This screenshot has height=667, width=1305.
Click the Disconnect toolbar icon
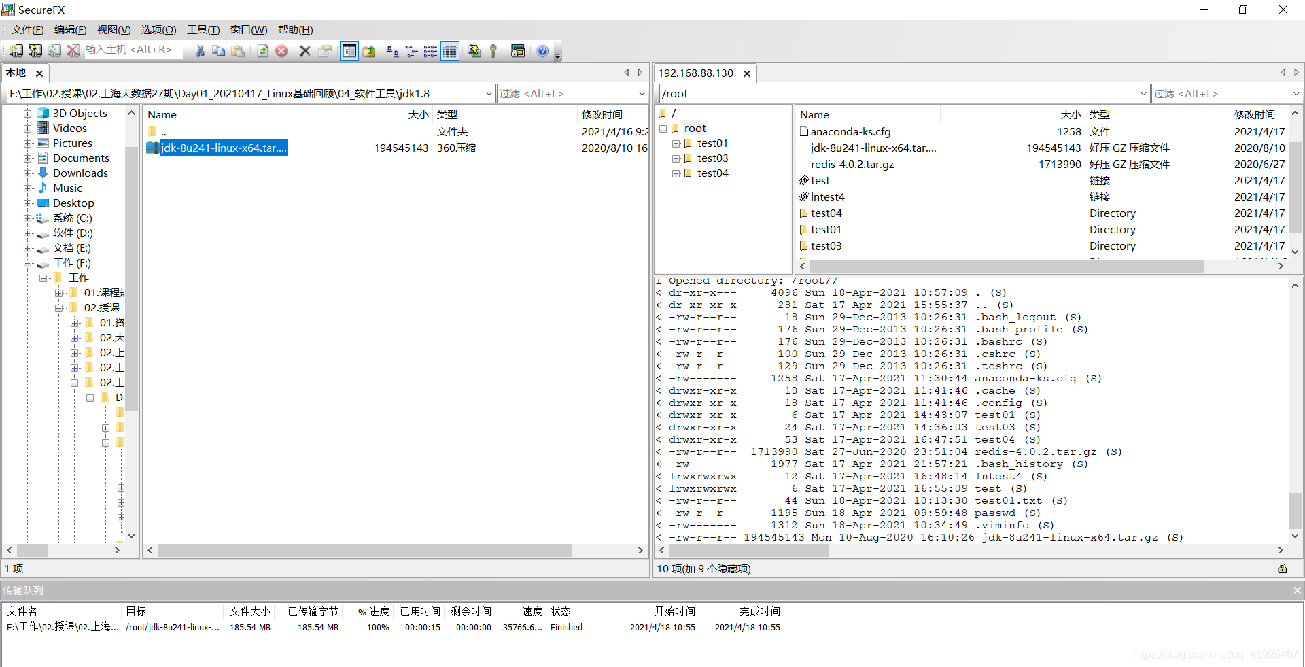73,51
